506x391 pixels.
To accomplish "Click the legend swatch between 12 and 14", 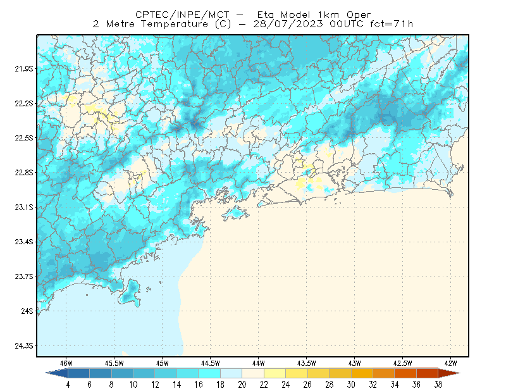I will coord(166,373).
